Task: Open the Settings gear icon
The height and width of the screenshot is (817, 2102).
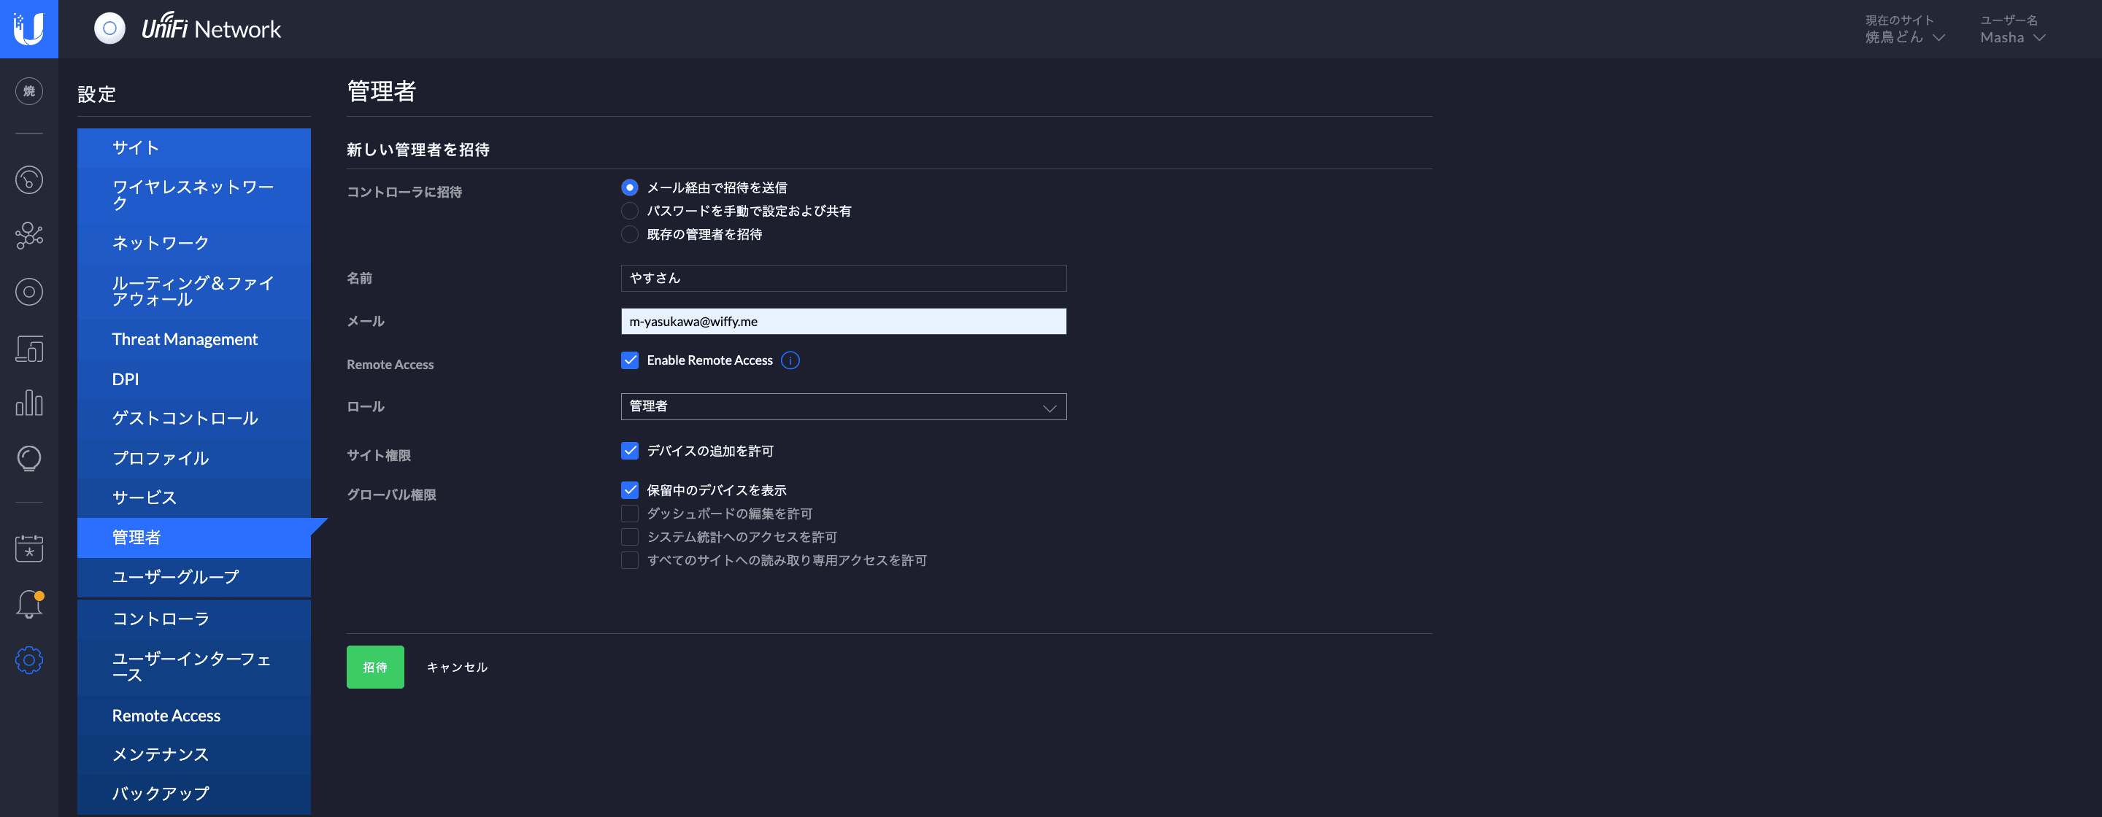Action: (x=29, y=659)
